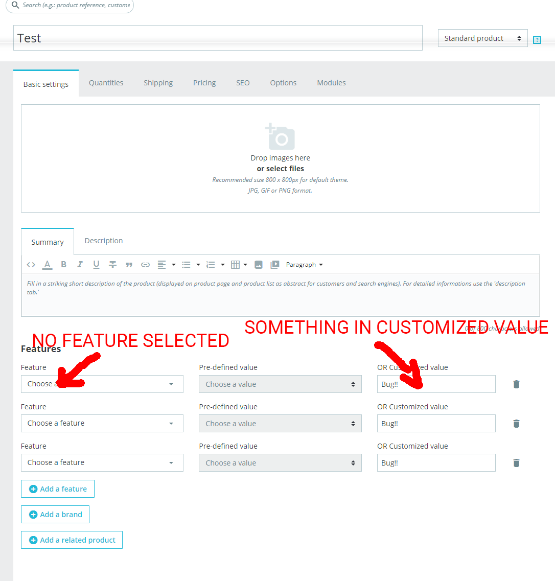Focus the top search field
The width and height of the screenshot is (555, 581).
[70, 5]
